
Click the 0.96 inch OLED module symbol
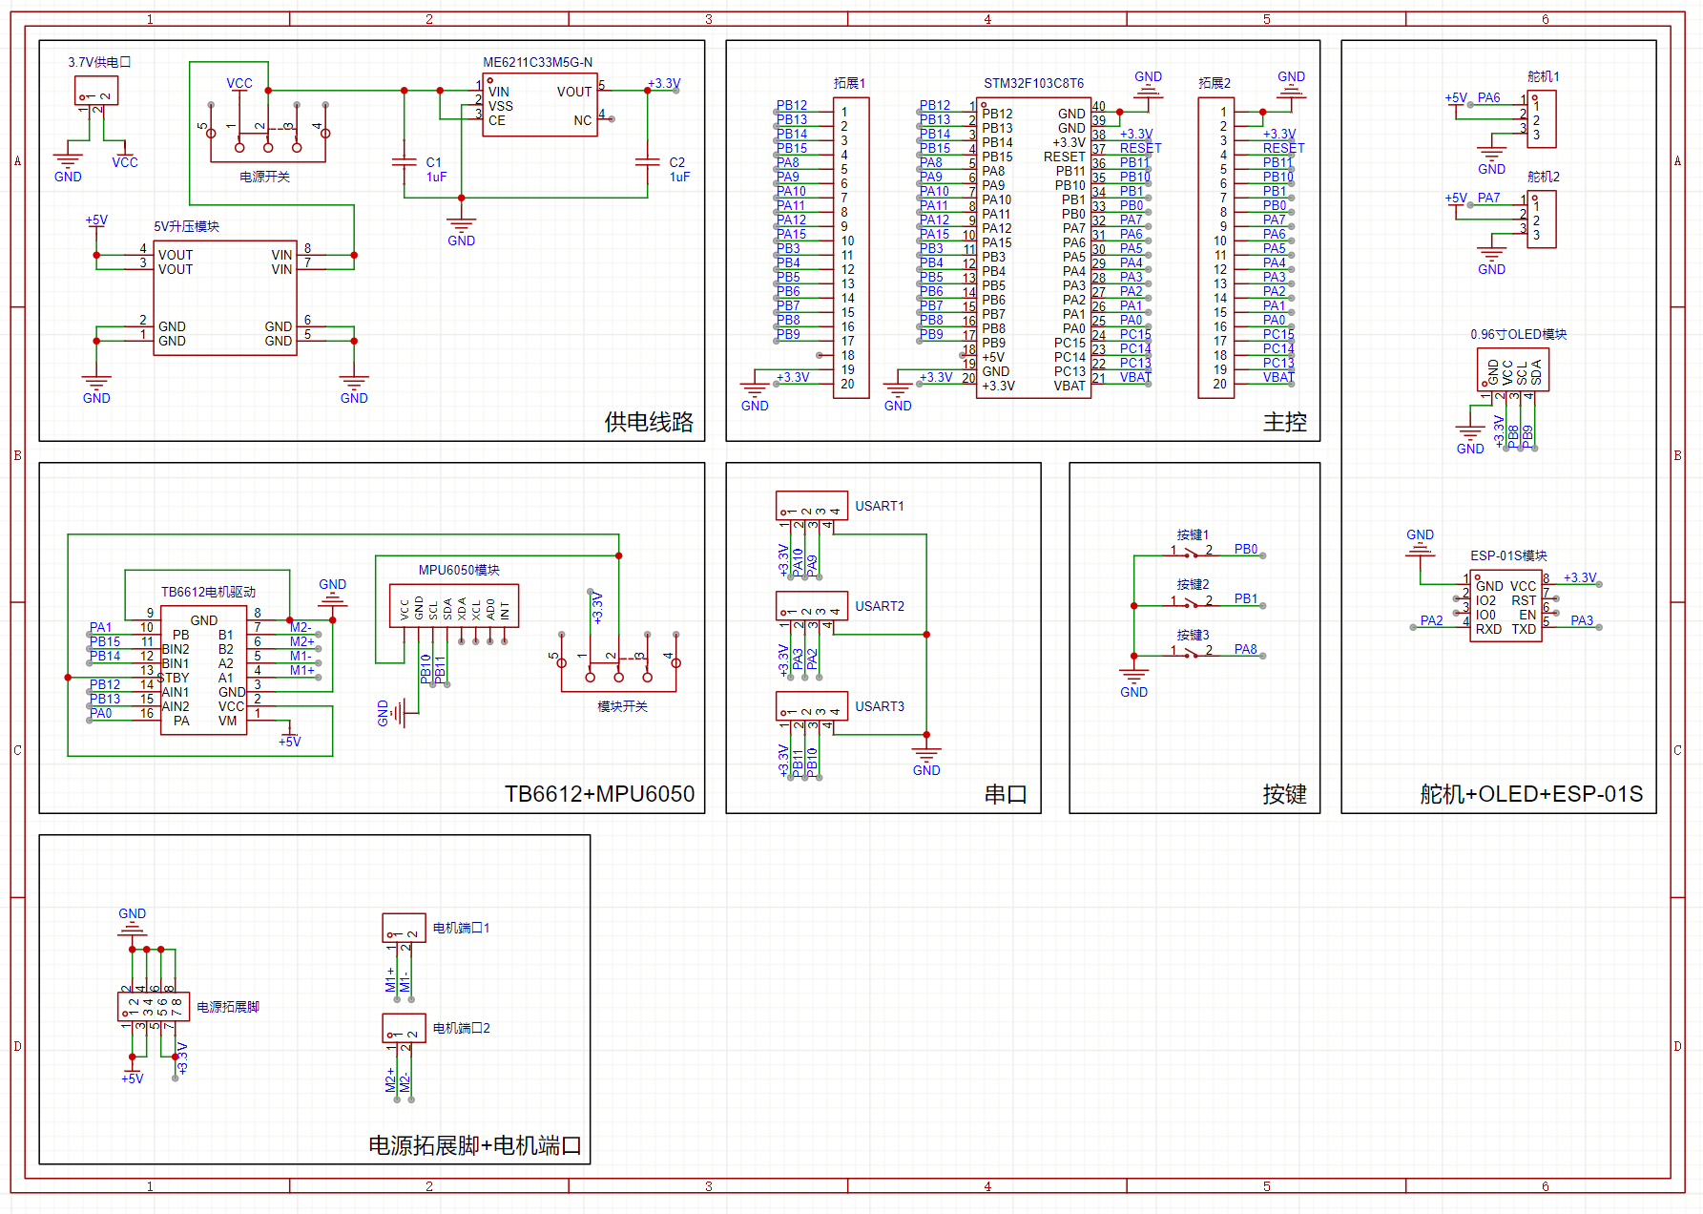point(1512,369)
